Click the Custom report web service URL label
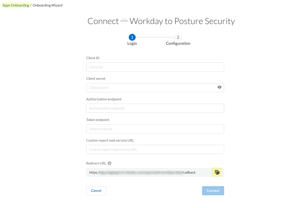The image size is (300, 208). click(x=110, y=140)
